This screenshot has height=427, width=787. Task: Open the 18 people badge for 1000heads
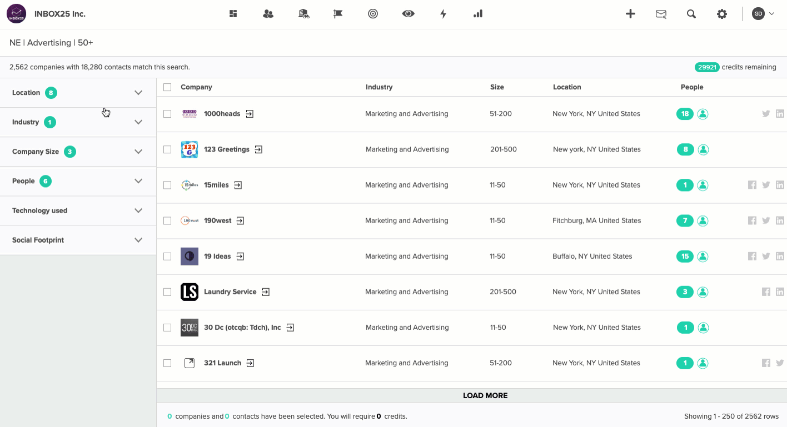tap(685, 114)
